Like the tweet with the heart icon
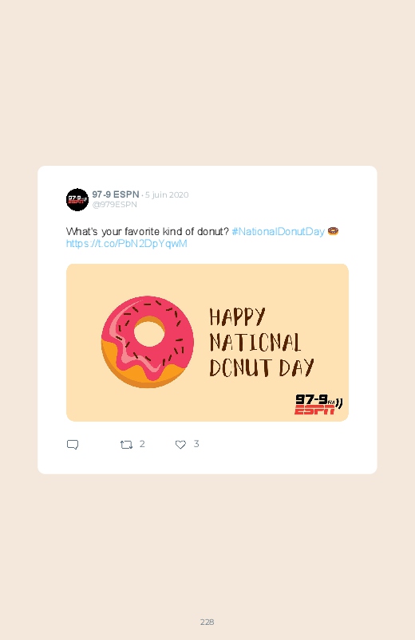This screenshot has height=640, width=415. click(180, 445)
